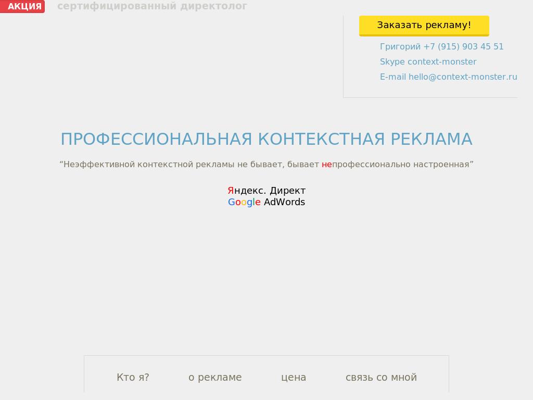Open the Кто я? menu item
This screenshot has height=400, width=533.
(133, 377)
